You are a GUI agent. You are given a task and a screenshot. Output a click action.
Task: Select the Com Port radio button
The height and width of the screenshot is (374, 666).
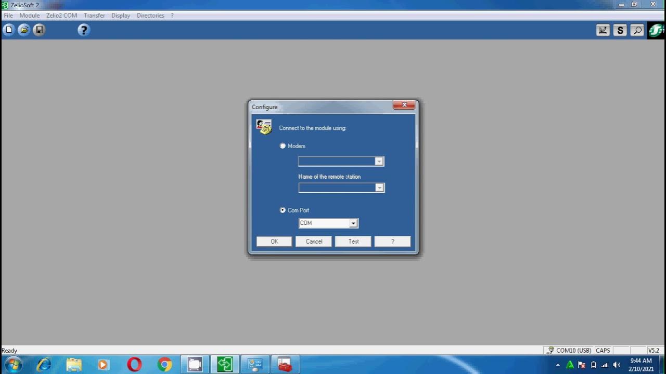click(283, 210)
